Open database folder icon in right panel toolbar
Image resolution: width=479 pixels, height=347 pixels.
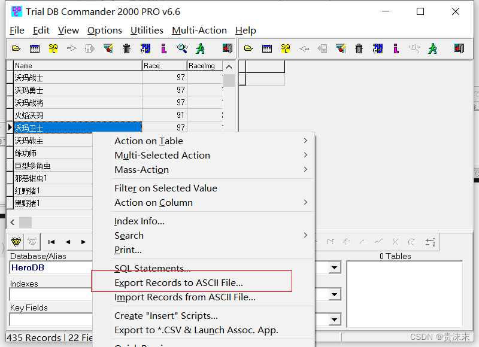point(248,48)
